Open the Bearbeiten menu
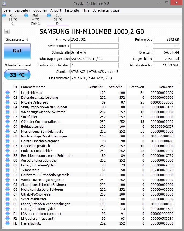 (22, 10)
